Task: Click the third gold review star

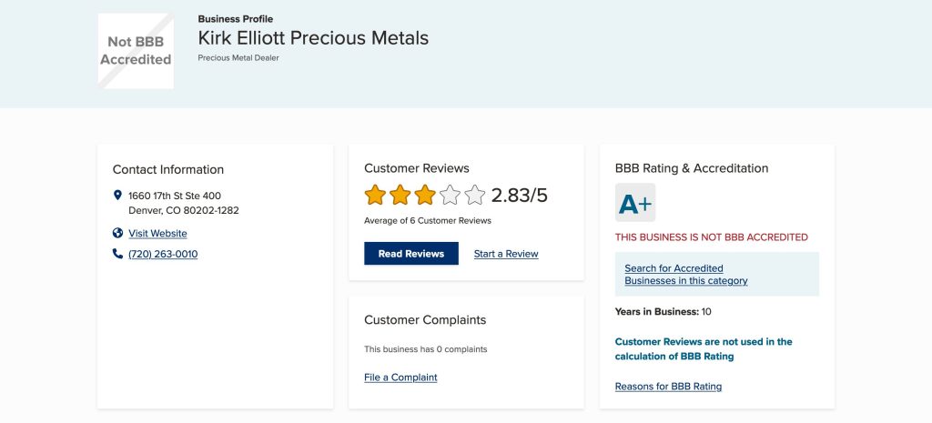Action: coord(425,195)
